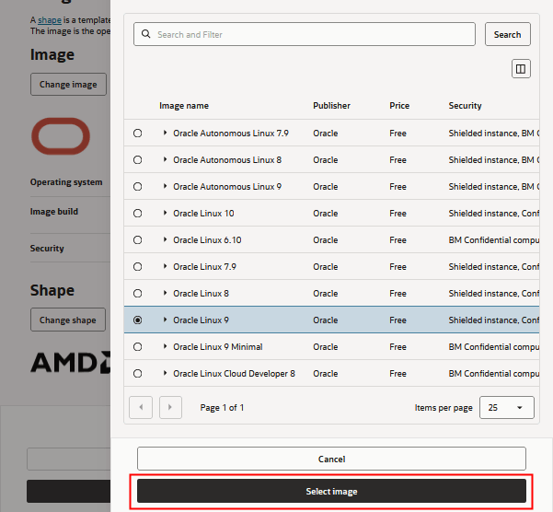Screen dimensions: 553x512
Task: Click the Price column header
Action: (399, 106)
